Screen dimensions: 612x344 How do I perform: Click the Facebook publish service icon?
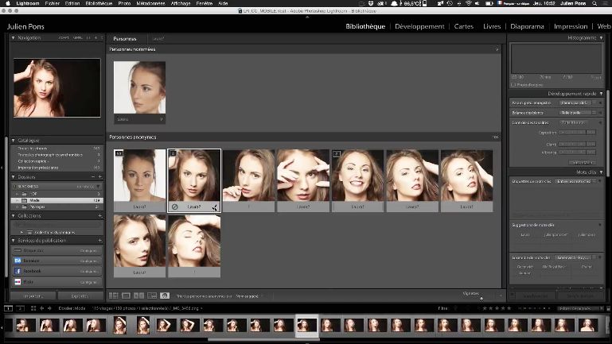click(18, 271)
